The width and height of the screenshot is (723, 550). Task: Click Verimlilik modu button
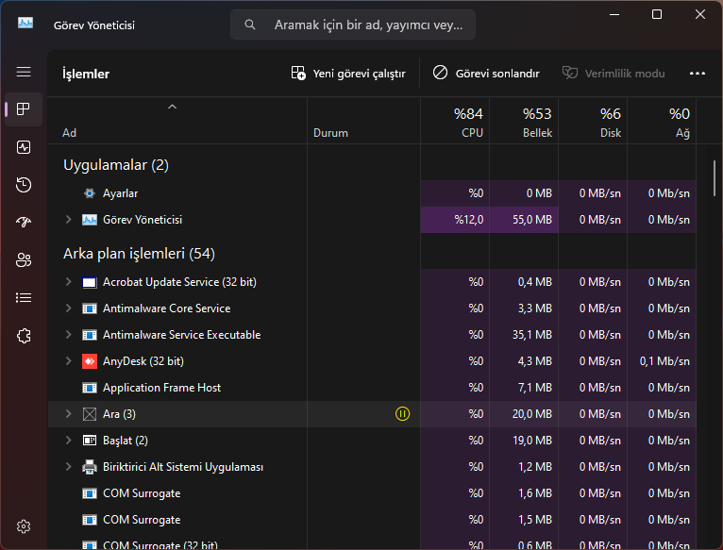tap(614, 74)
